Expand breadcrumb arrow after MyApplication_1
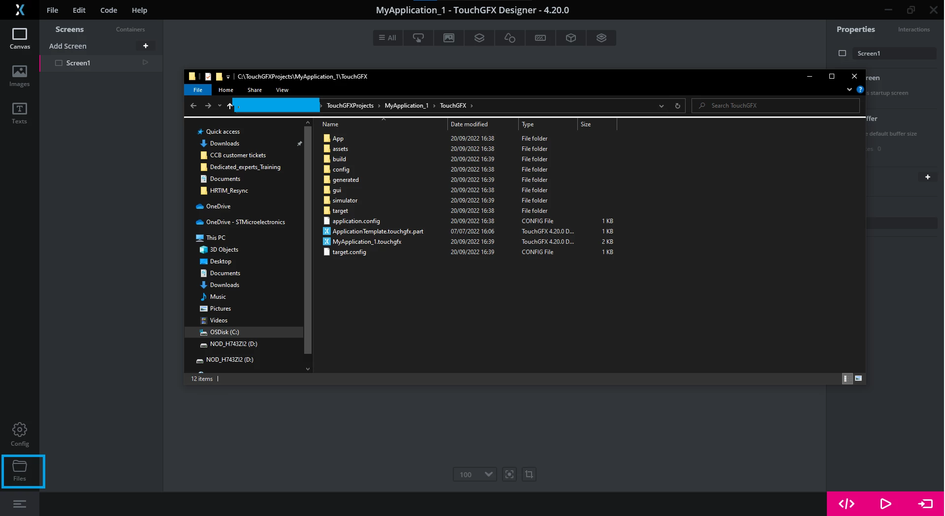The height and width of the screenshot is (516, 945). [x=434, y=106]
